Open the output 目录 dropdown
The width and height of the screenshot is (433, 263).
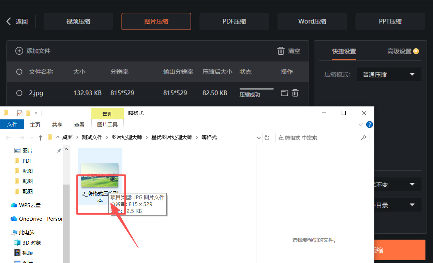pyautogui.click(x=398, y=205)
